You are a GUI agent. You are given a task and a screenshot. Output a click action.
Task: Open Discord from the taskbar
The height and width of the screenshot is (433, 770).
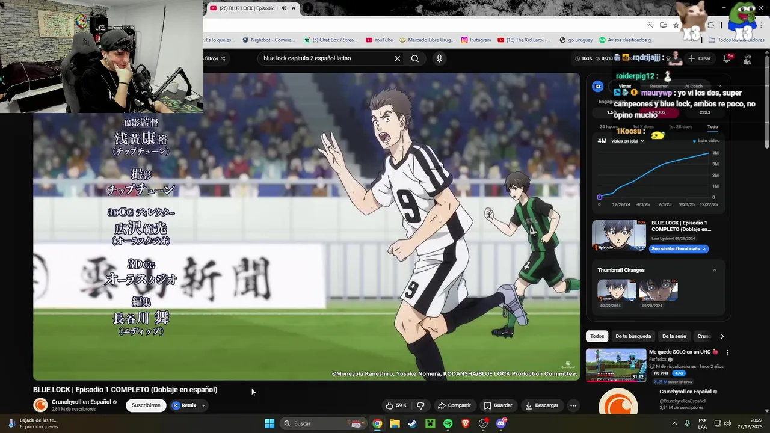(x=501, y=423)
